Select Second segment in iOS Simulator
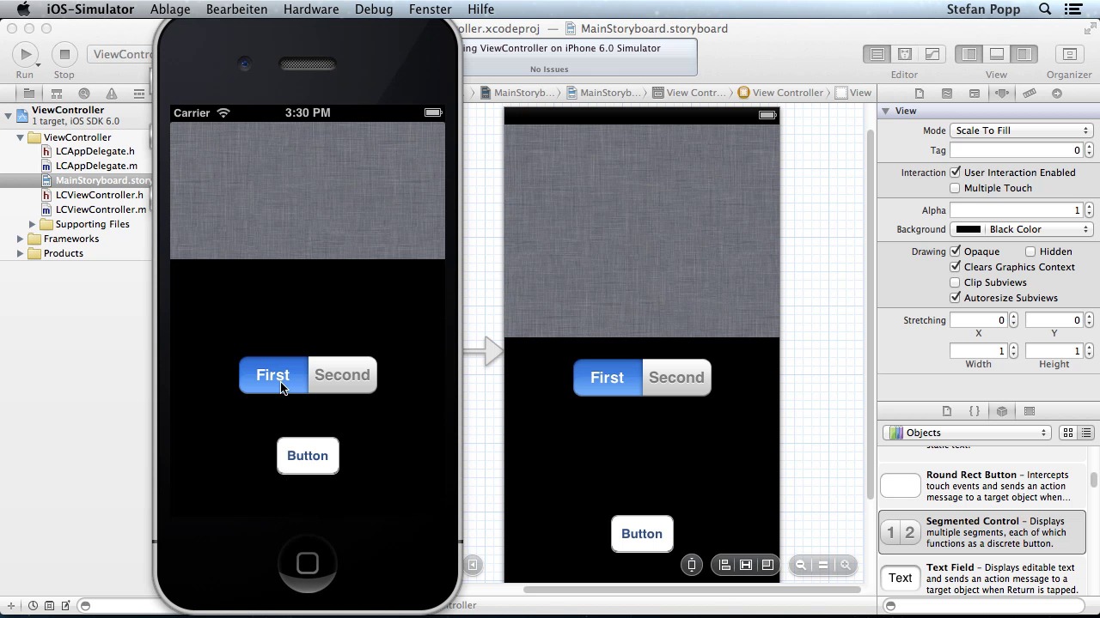 click(342, 375)
